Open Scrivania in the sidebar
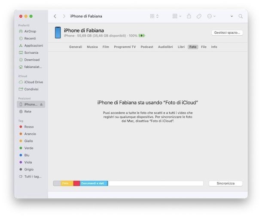 pos(31,53)
